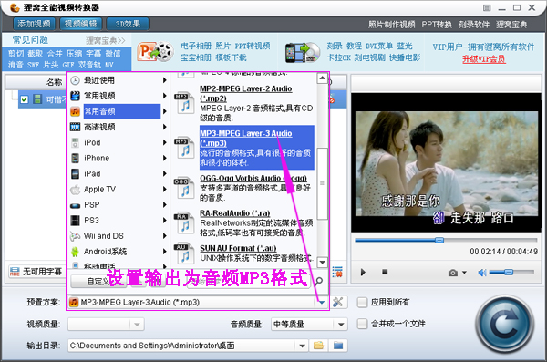Uncheck the video file checkbox in list
The height and width of the screenshot is (362, 547).
[24, 99]
